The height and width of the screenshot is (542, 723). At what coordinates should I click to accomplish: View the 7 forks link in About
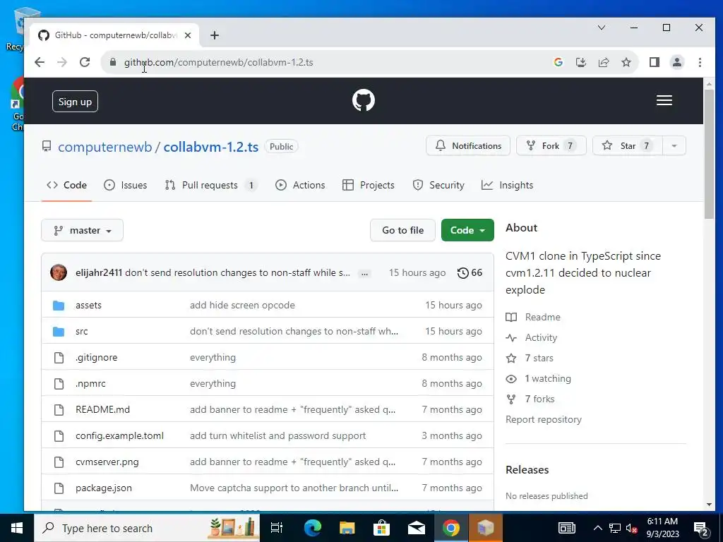click(x=530, y=399)
